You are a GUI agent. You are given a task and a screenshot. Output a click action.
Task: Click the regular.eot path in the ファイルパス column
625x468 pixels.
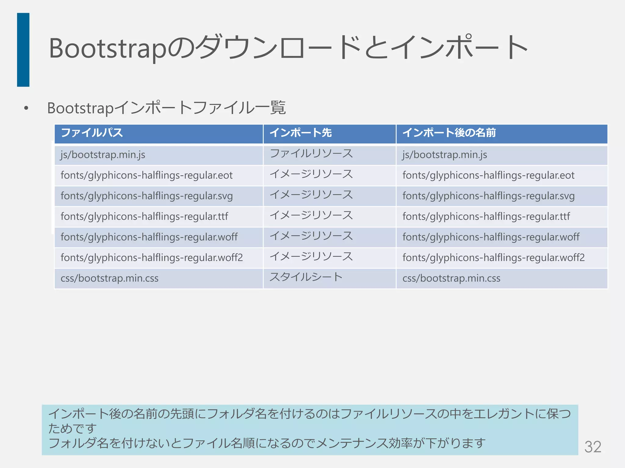146,175
